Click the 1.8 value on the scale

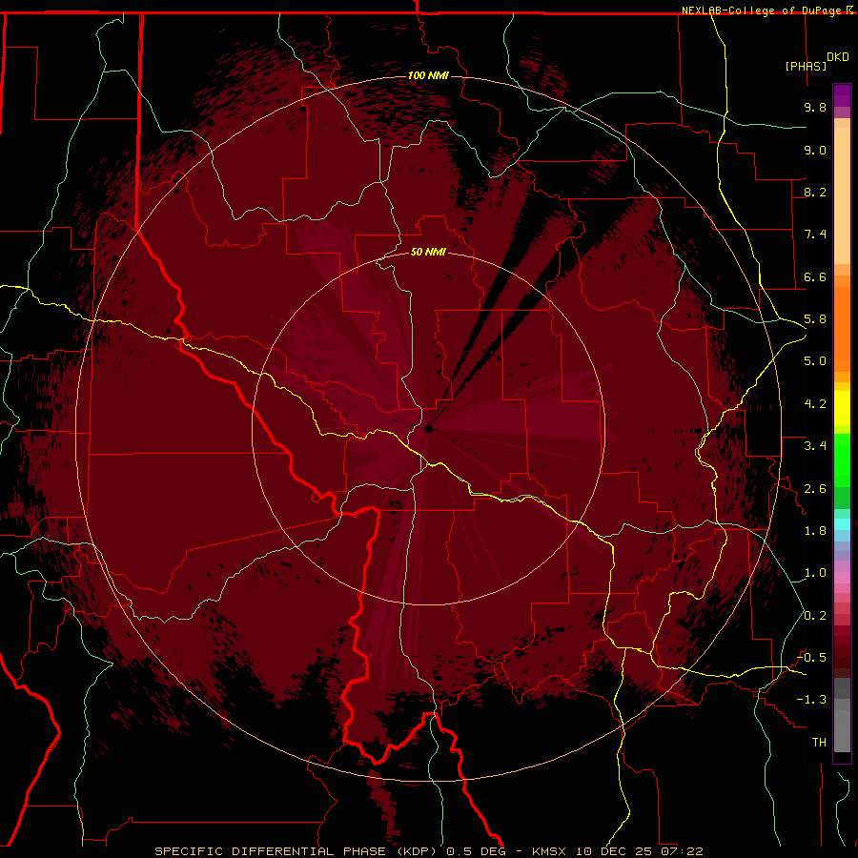(x=815, y=531)
